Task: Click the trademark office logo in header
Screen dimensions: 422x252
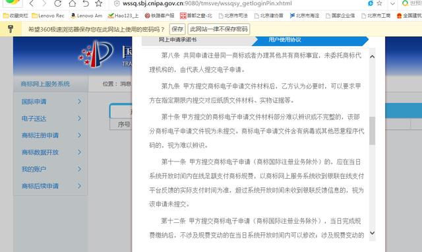Action: coord(96,55)
